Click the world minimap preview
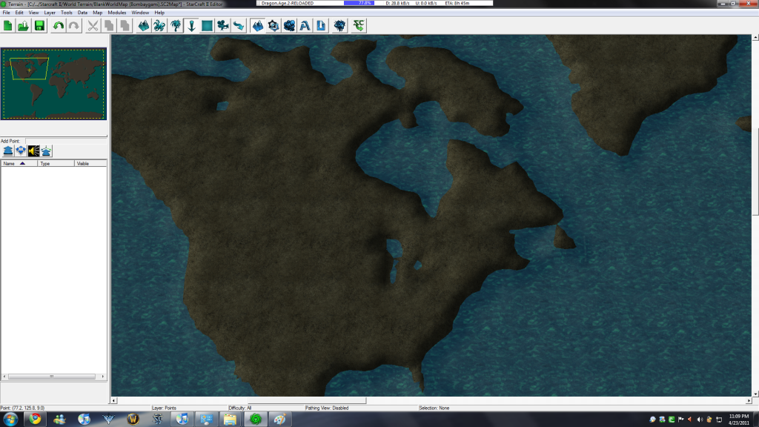Viewport: 759px width, 427px height. tap(53, 84)
